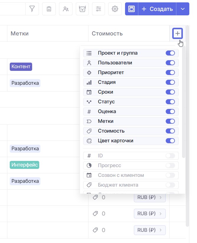197x243 pixels.
Task: Click the Создать button
Action: pyautogui.click(x=157, y=9)
